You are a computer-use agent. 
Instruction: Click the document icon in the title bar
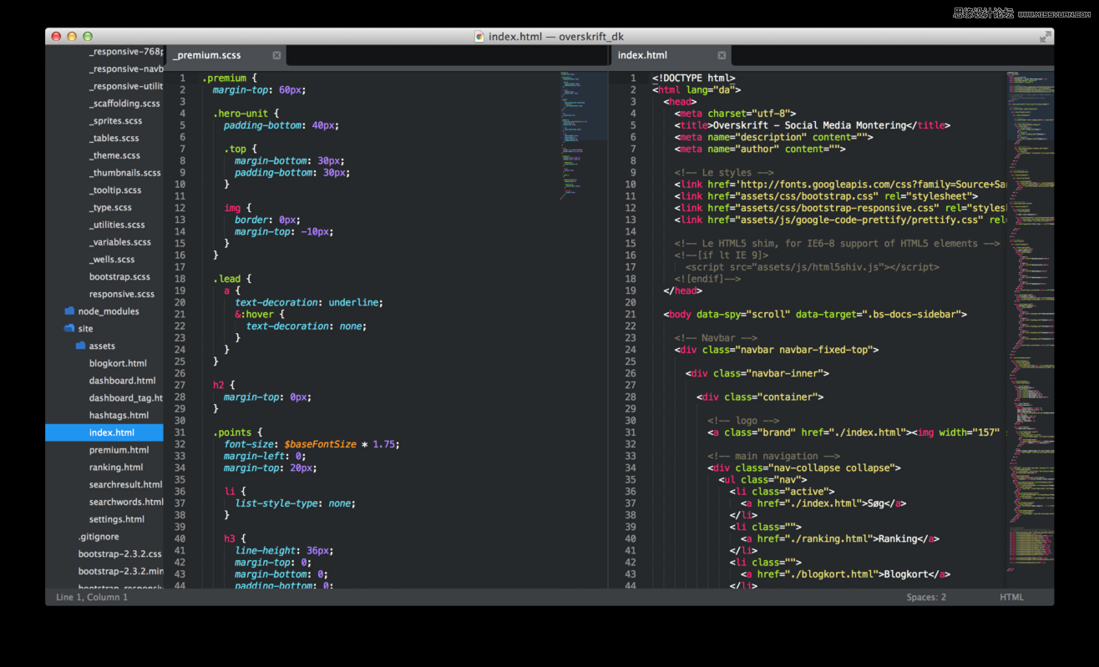click(x=479, y=36)
